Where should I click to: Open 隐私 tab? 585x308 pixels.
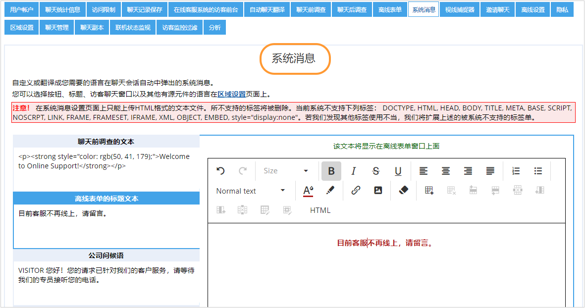[562, 10]
